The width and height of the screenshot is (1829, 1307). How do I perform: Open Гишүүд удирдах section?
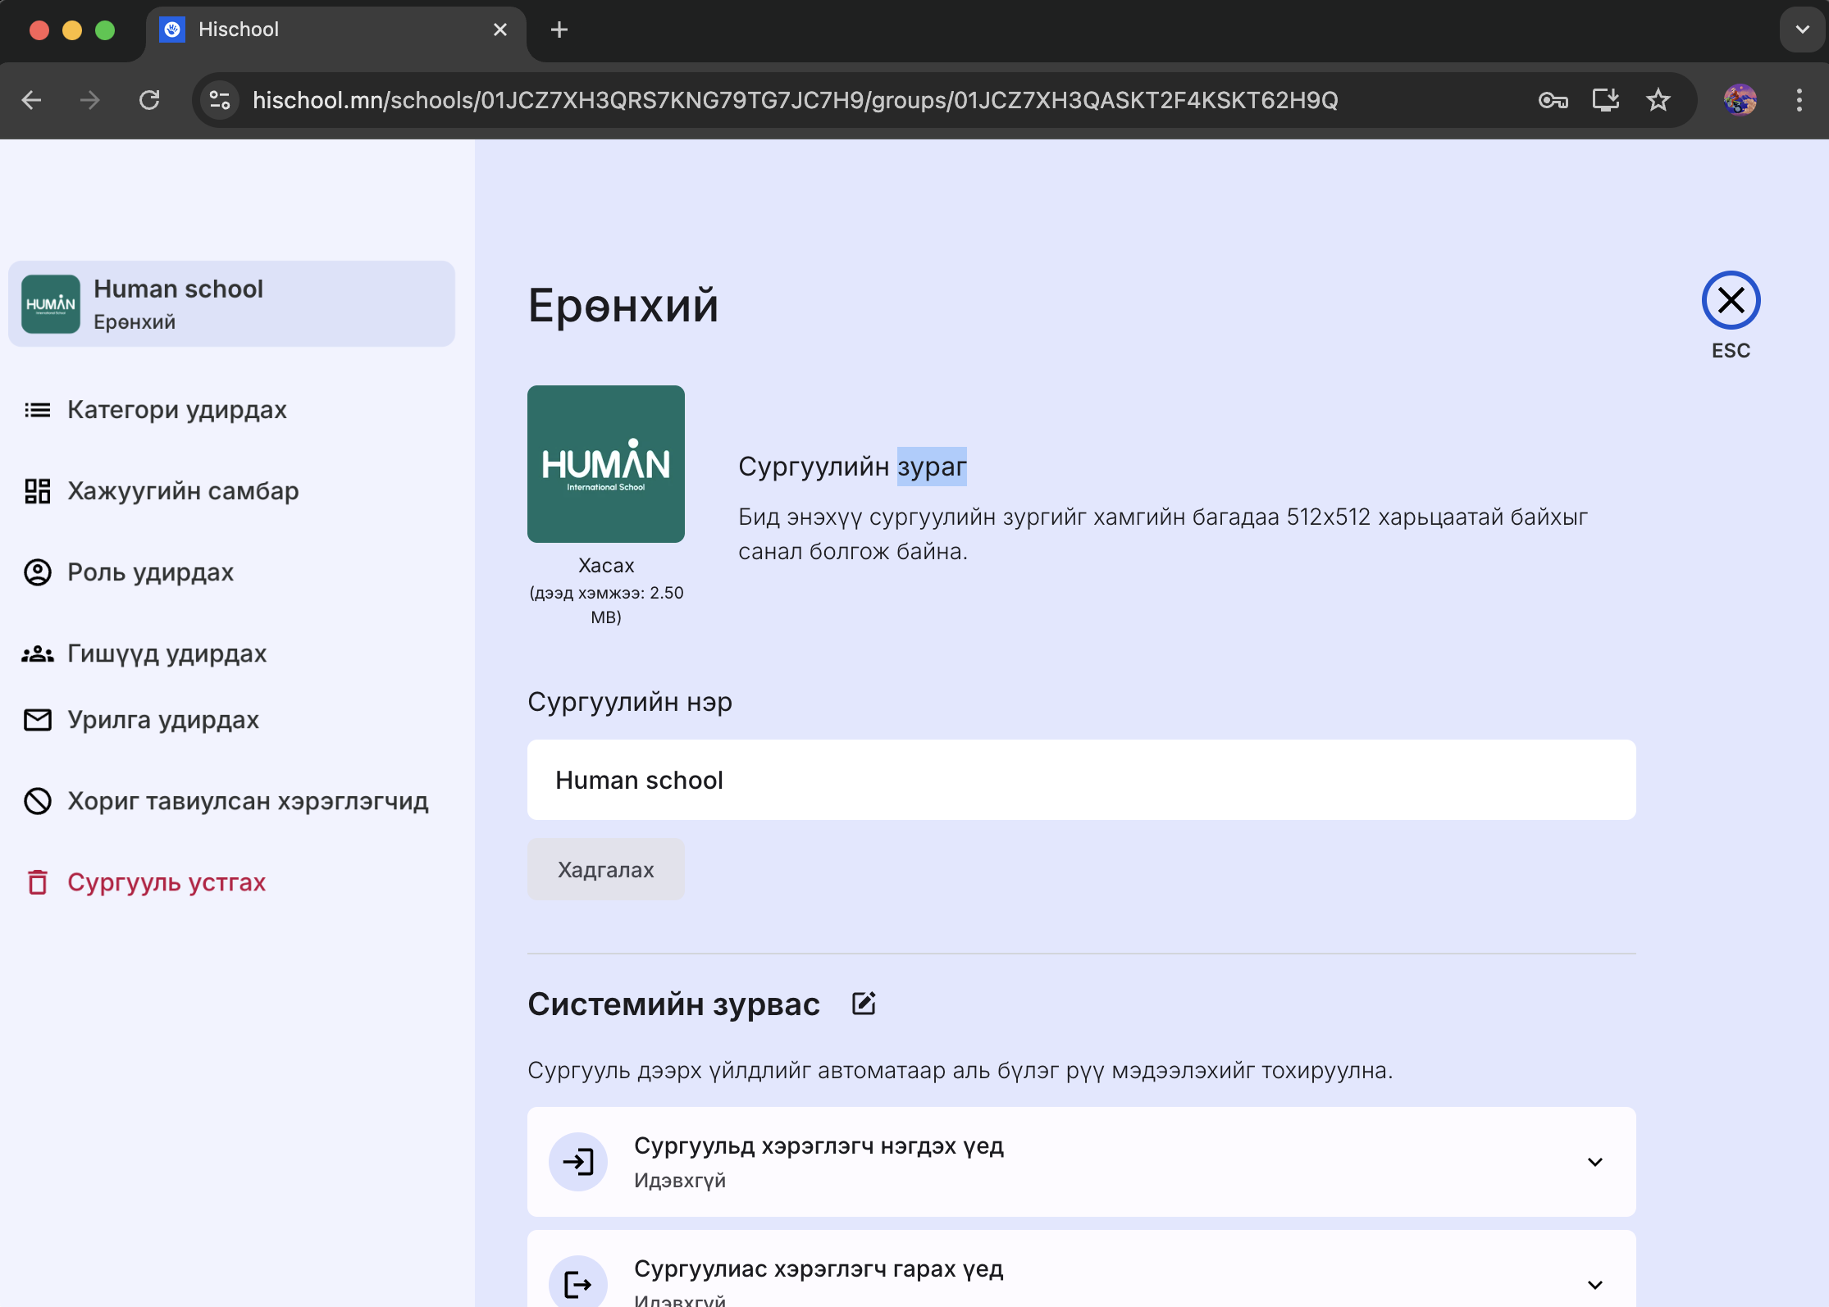click(x=166, y=653)
